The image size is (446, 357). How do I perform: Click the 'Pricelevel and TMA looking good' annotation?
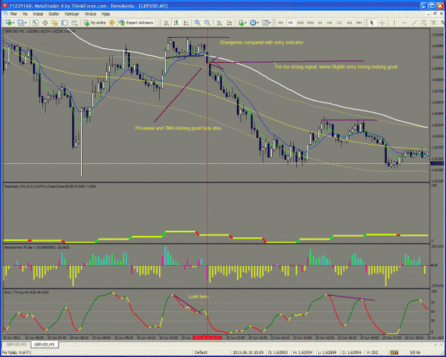(178, 128)
